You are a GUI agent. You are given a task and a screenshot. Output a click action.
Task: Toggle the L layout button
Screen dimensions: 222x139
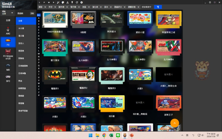pos(39,3)
